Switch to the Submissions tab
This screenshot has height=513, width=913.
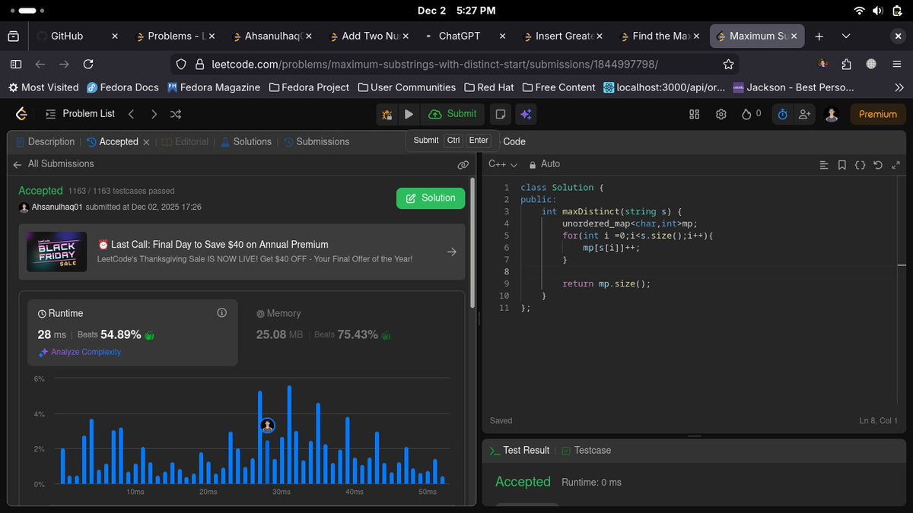tap(317, 141)
